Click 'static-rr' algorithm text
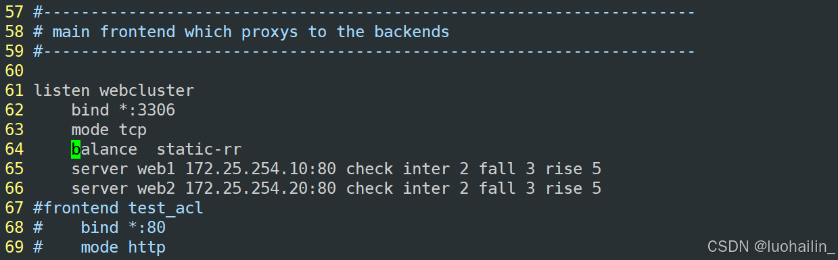 click(x=199, y=149)
